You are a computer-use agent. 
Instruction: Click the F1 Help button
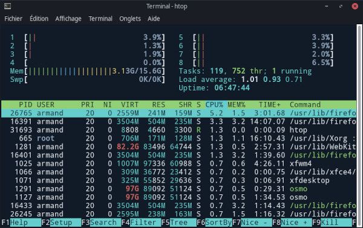[x=21, y=223]
